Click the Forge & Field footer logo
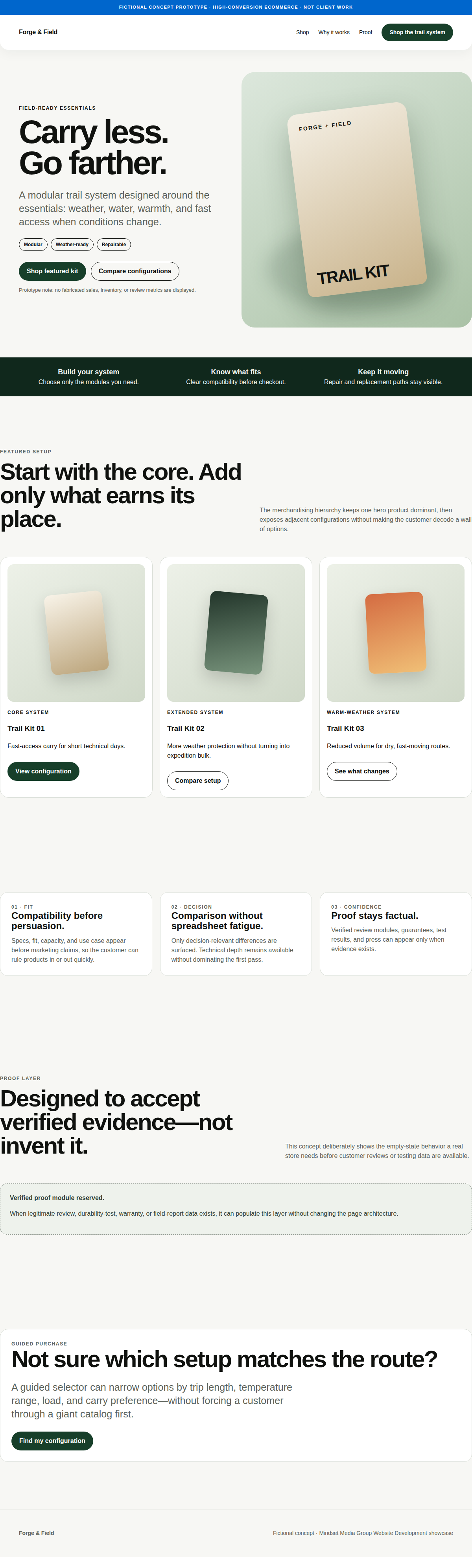The width and height of the screenshot is (472, 1557). click(36, 1533)
